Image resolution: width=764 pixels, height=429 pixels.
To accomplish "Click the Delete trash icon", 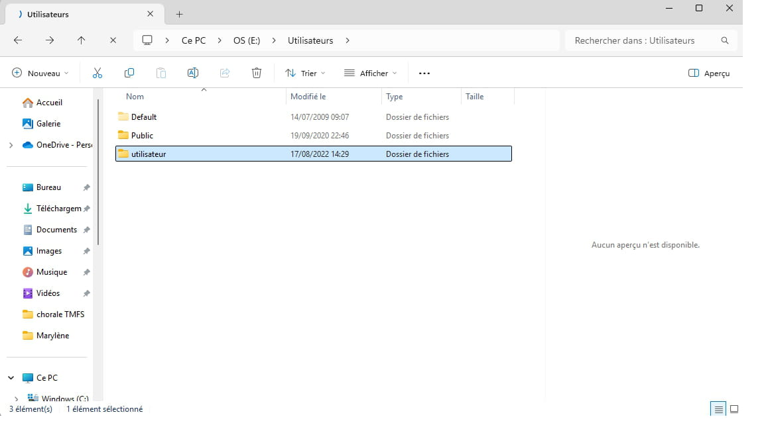I will pos(257,73).
